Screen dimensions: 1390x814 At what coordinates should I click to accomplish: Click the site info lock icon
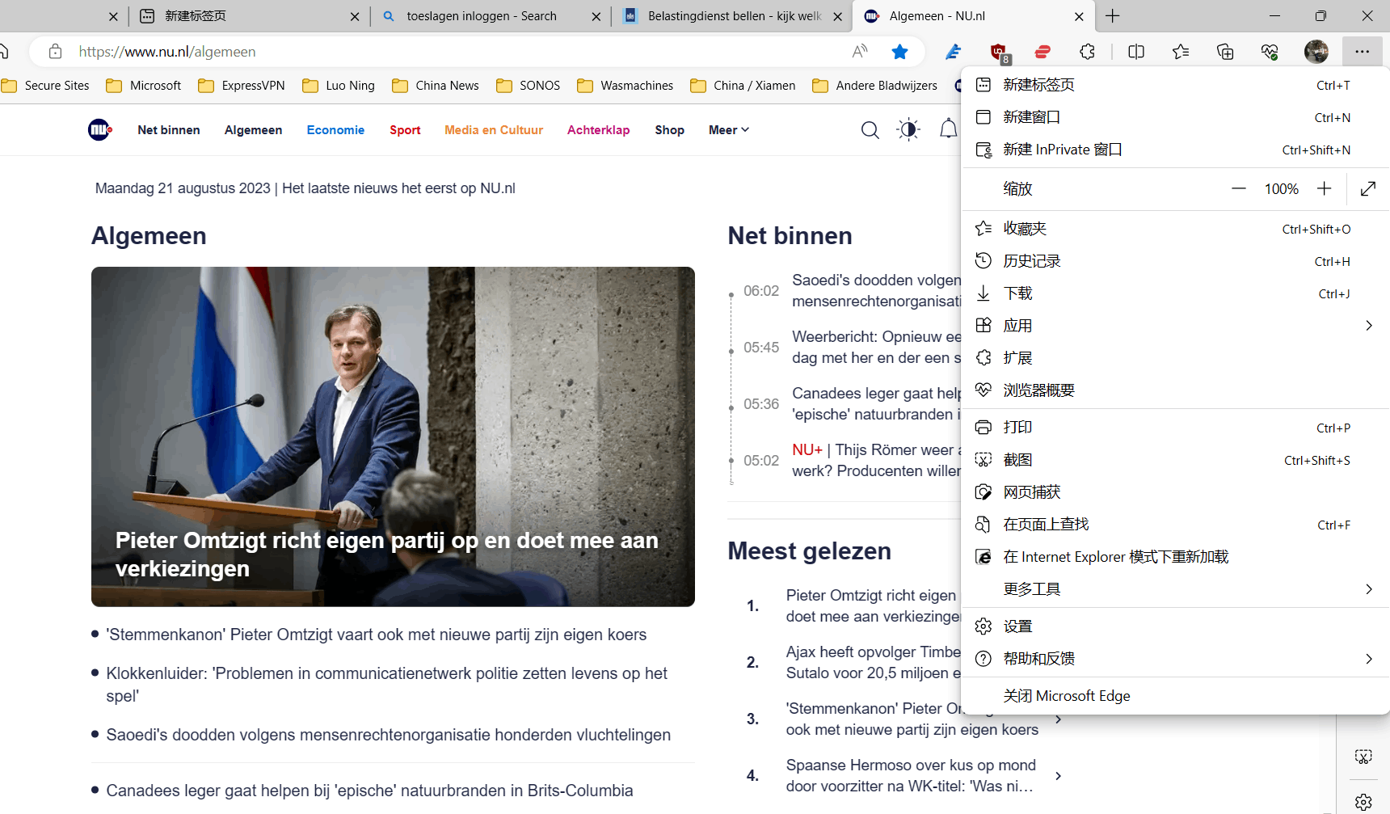tap(55, 52)
